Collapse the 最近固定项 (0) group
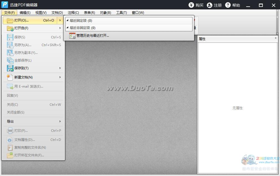Screen dimensions: 280x176 pos(67,20)
